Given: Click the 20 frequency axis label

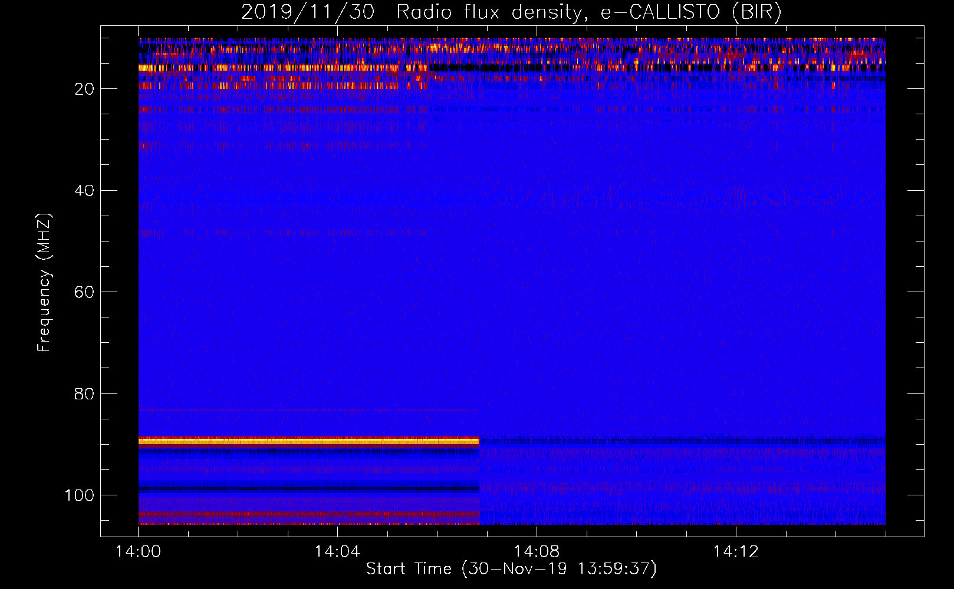Looking at the screenshot, I should point(84,89).
